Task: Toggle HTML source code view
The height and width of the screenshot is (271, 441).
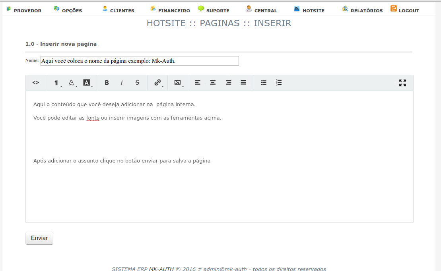Action: click(36, 83)
